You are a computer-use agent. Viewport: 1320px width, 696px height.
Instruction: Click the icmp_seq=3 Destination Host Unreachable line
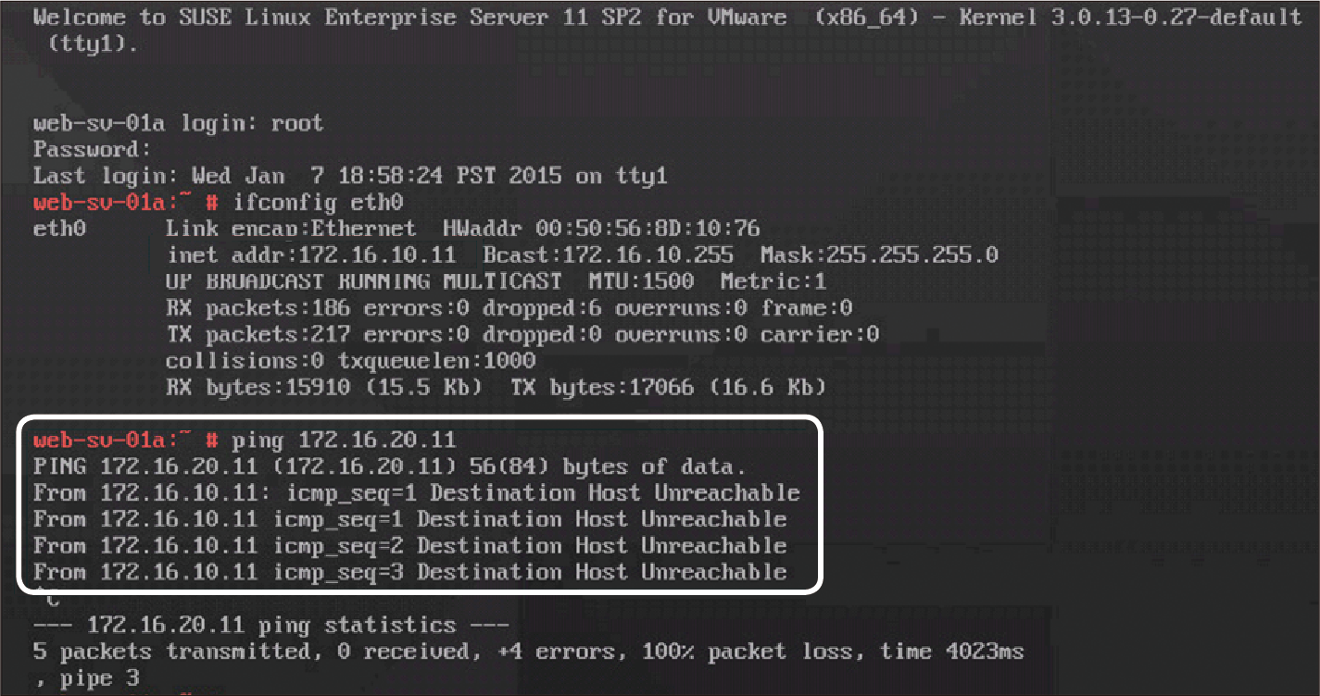409,572
